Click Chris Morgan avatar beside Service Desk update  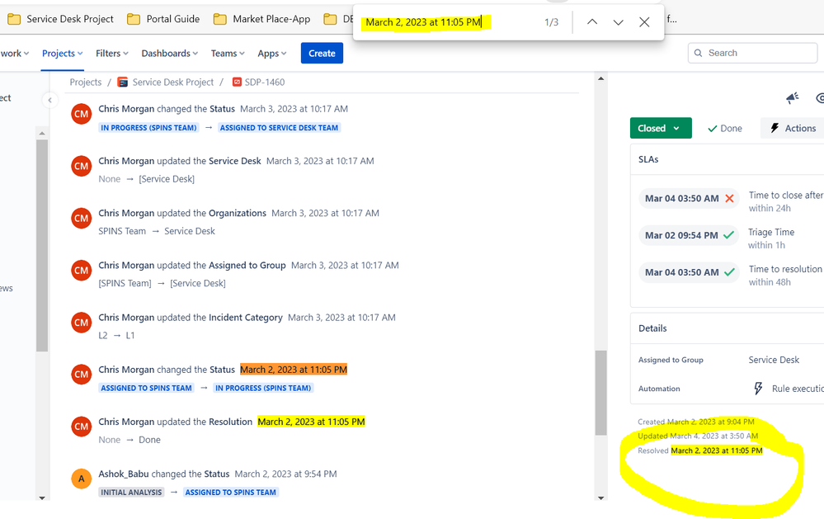coord(82,166)
